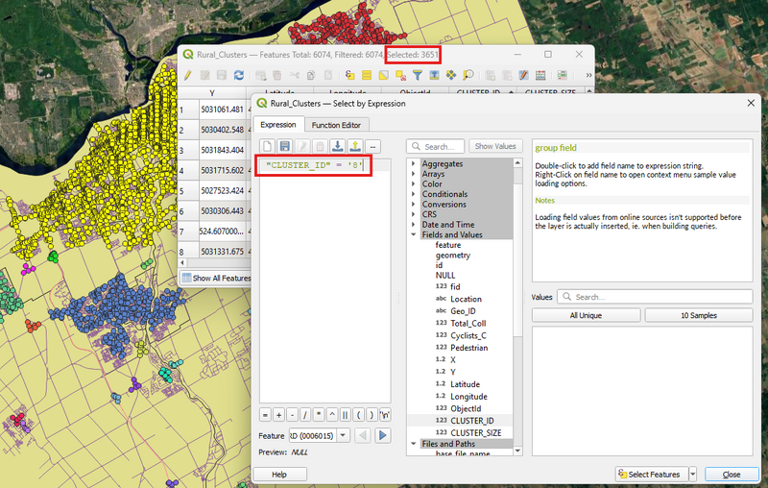Click cell value 5031061.481 in row 1
The width and height of the screenshot is (768, 488).
pyautogui.click(x=222, y=110)
